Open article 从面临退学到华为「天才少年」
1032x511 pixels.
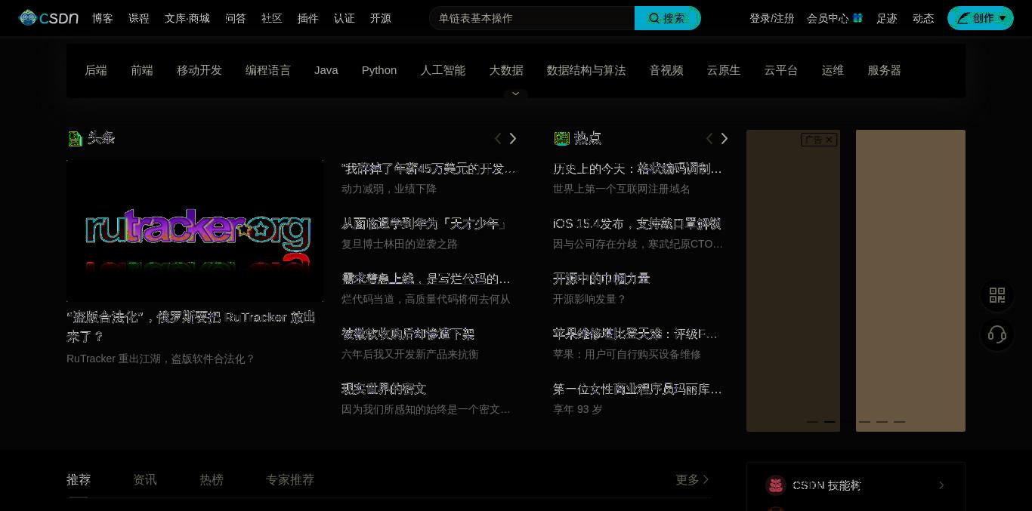click(425, 223)
